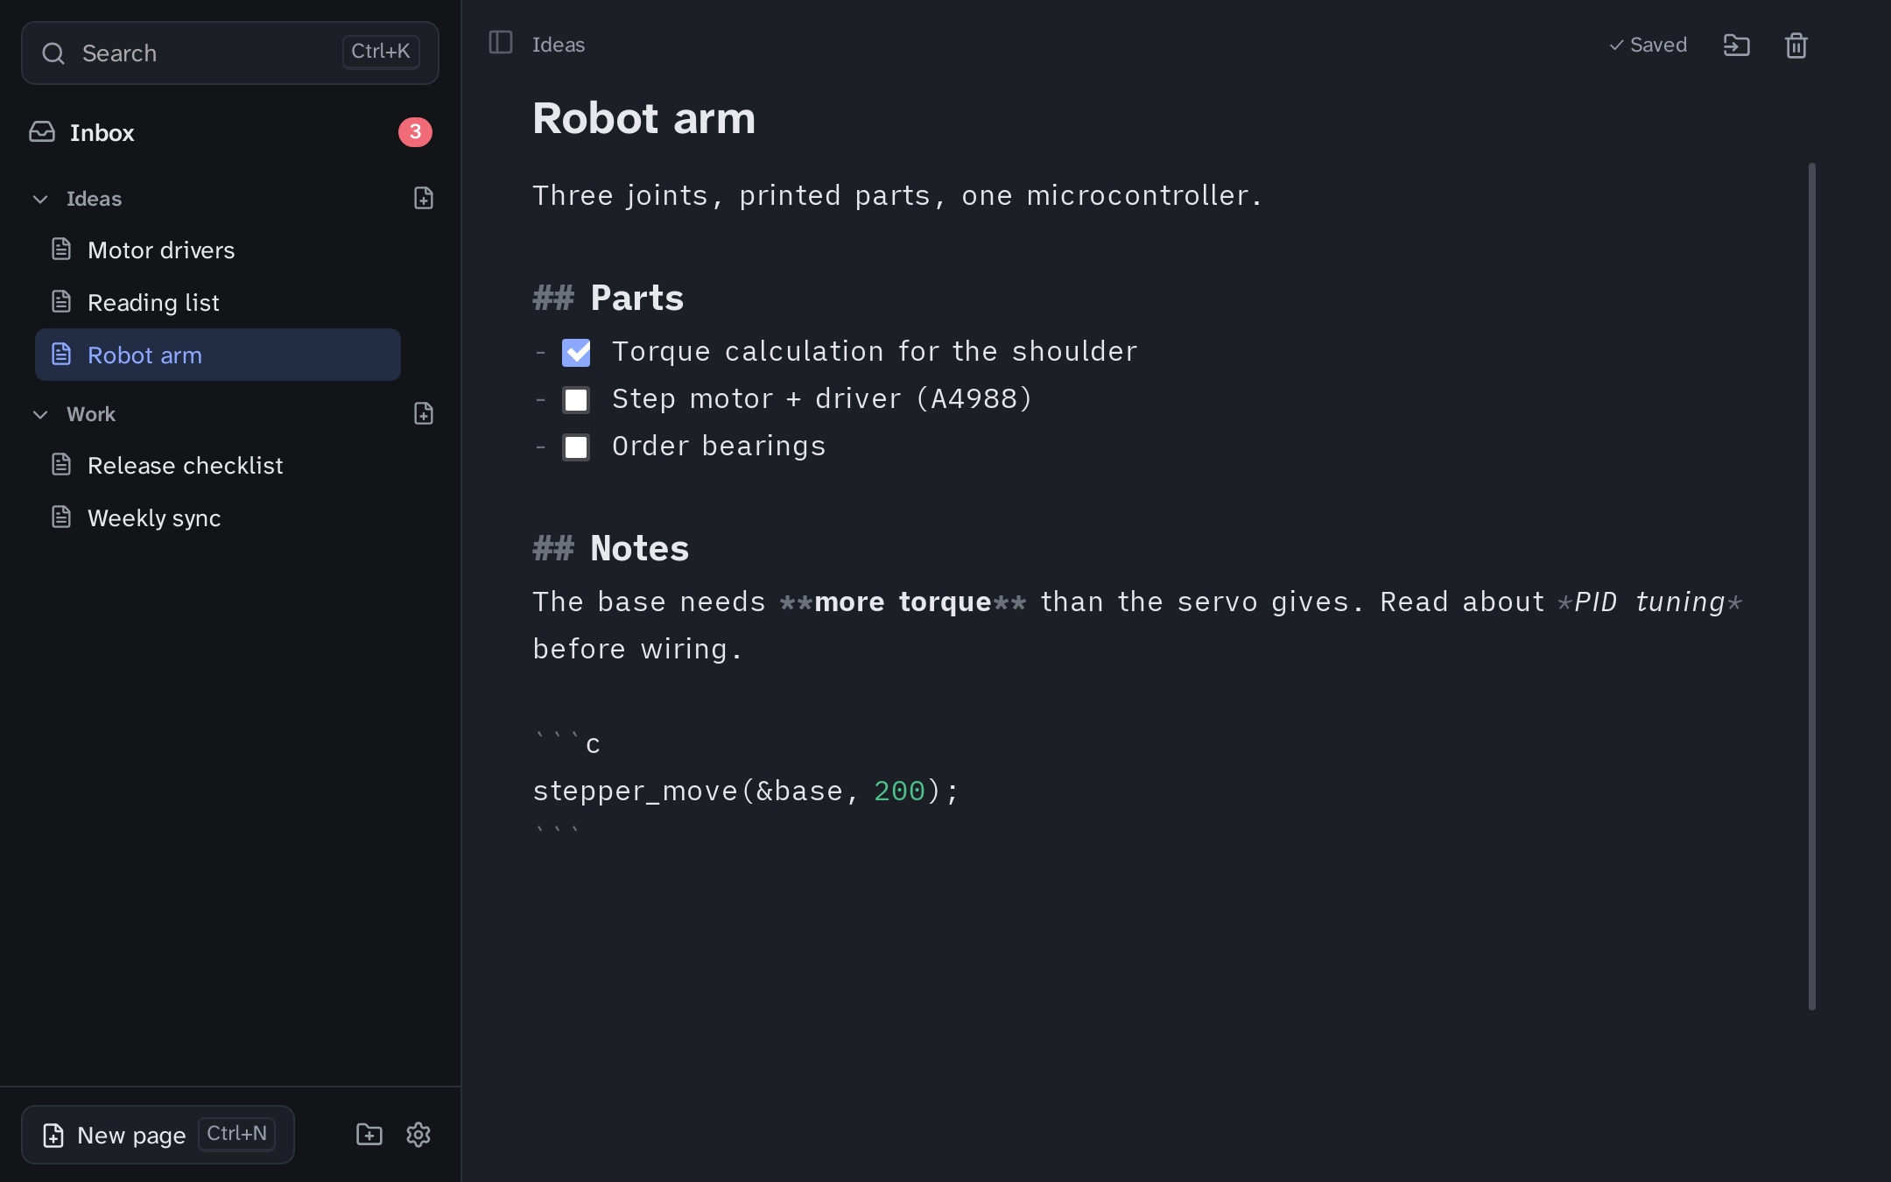Click the stepper_move code line

pyautogui.click(x=746, y=792)
